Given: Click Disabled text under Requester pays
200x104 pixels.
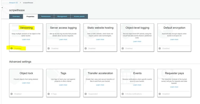Looking at the screenshot, I should pyautogui.click(x=166, y=94).
